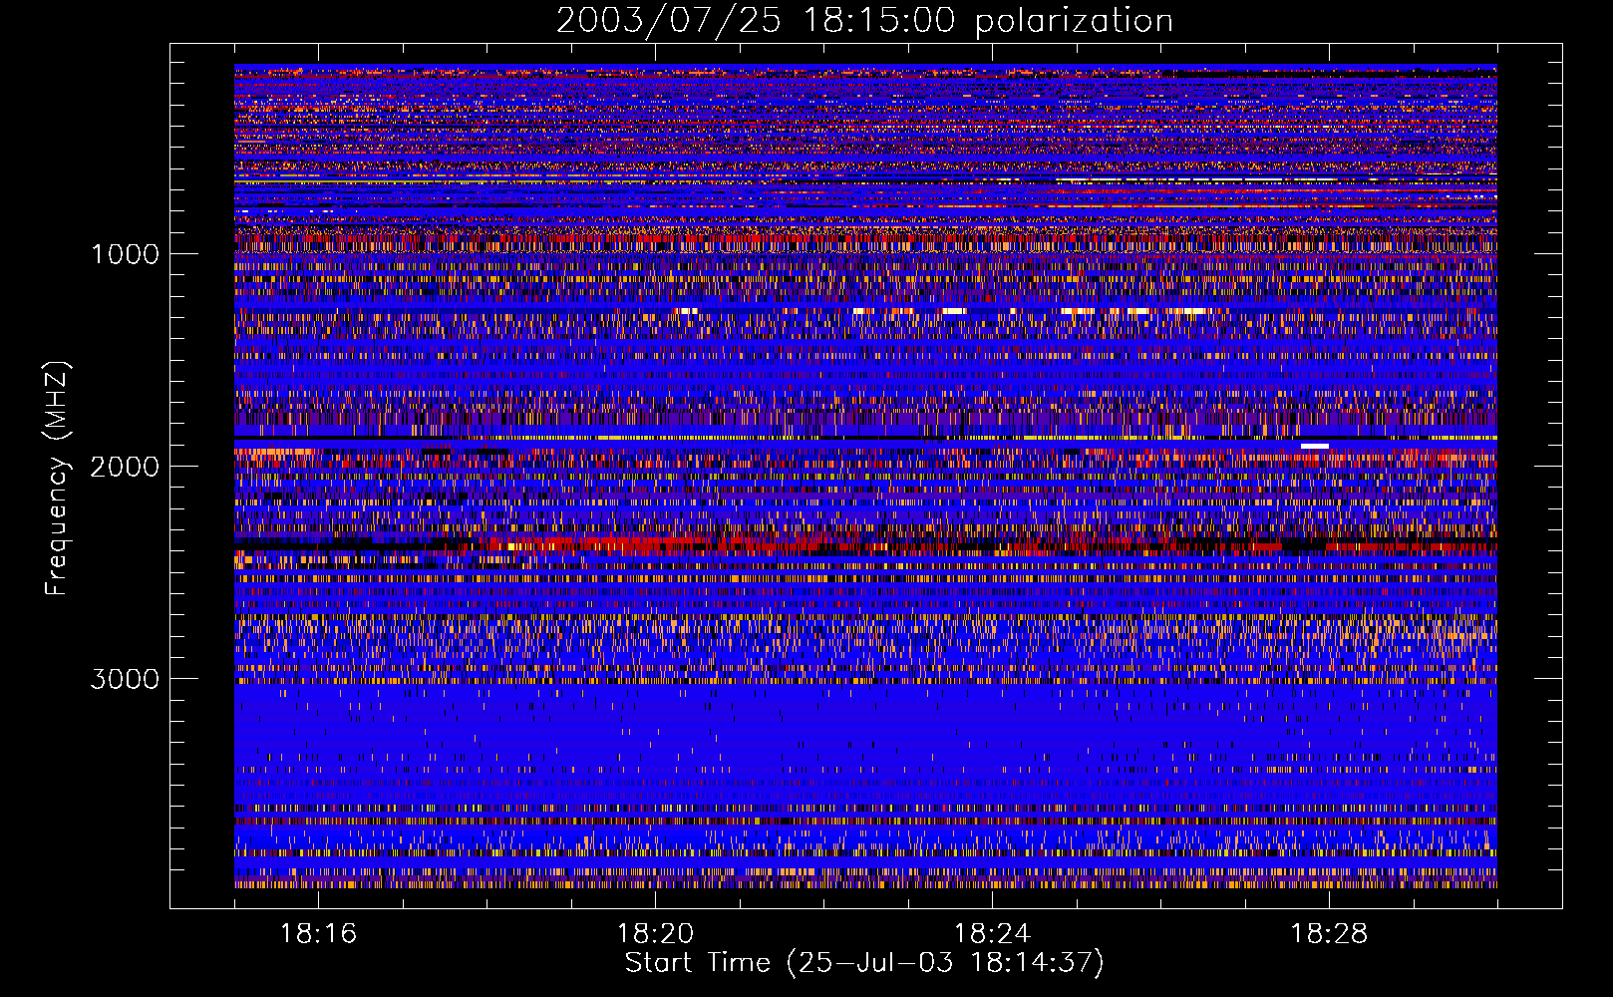Click the 2000 frequency tick label

(125, 467)
